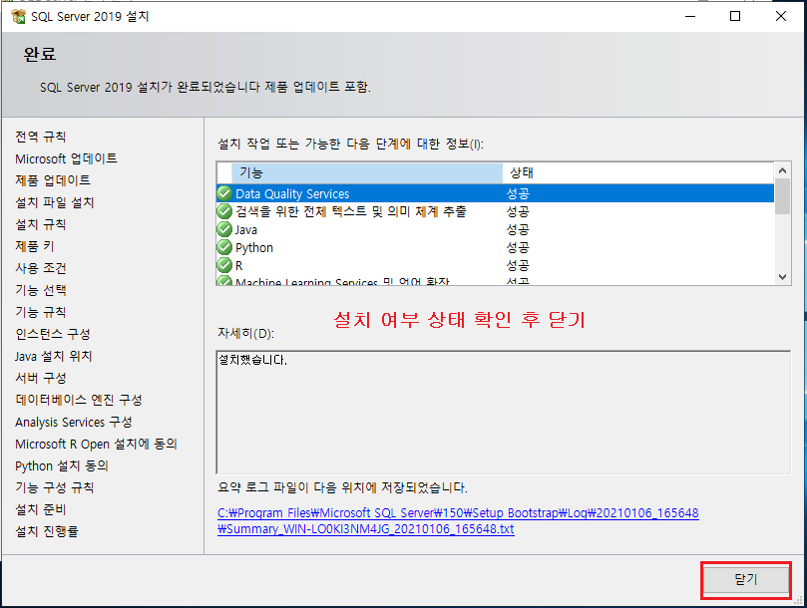This screenshot has width=807, height=608.
Task: Select the Java feature row
Action: [495, 229]
